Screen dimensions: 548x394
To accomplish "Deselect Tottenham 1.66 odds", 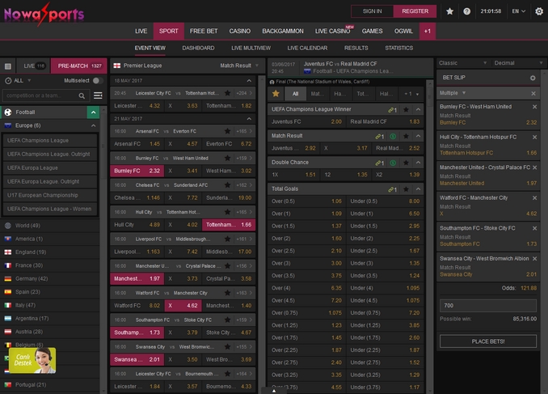I will click(x=229, y=225).
